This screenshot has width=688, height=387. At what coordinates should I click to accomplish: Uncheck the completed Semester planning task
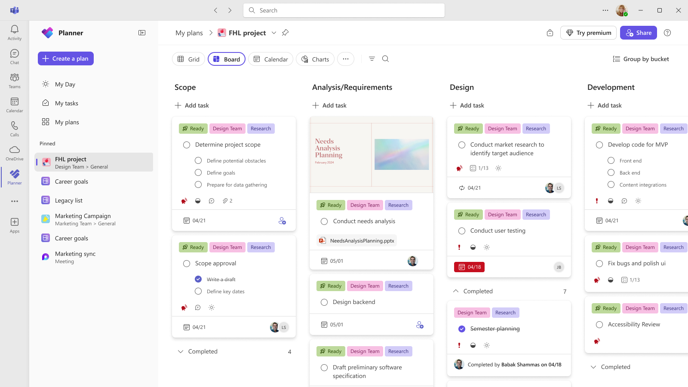(461, 329)
